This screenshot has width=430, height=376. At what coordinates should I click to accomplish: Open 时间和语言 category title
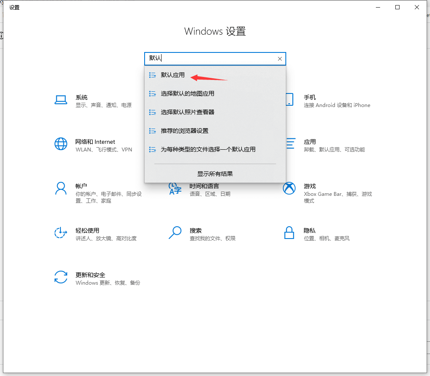(x=204, y=186)
